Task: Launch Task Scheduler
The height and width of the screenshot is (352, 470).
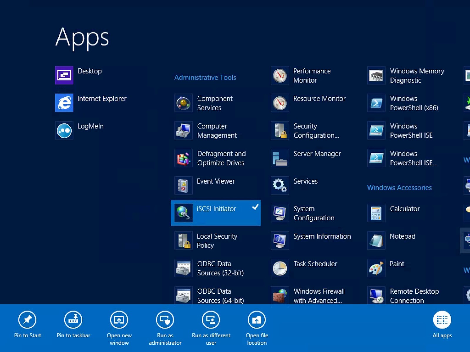Action: coord(315,264)
